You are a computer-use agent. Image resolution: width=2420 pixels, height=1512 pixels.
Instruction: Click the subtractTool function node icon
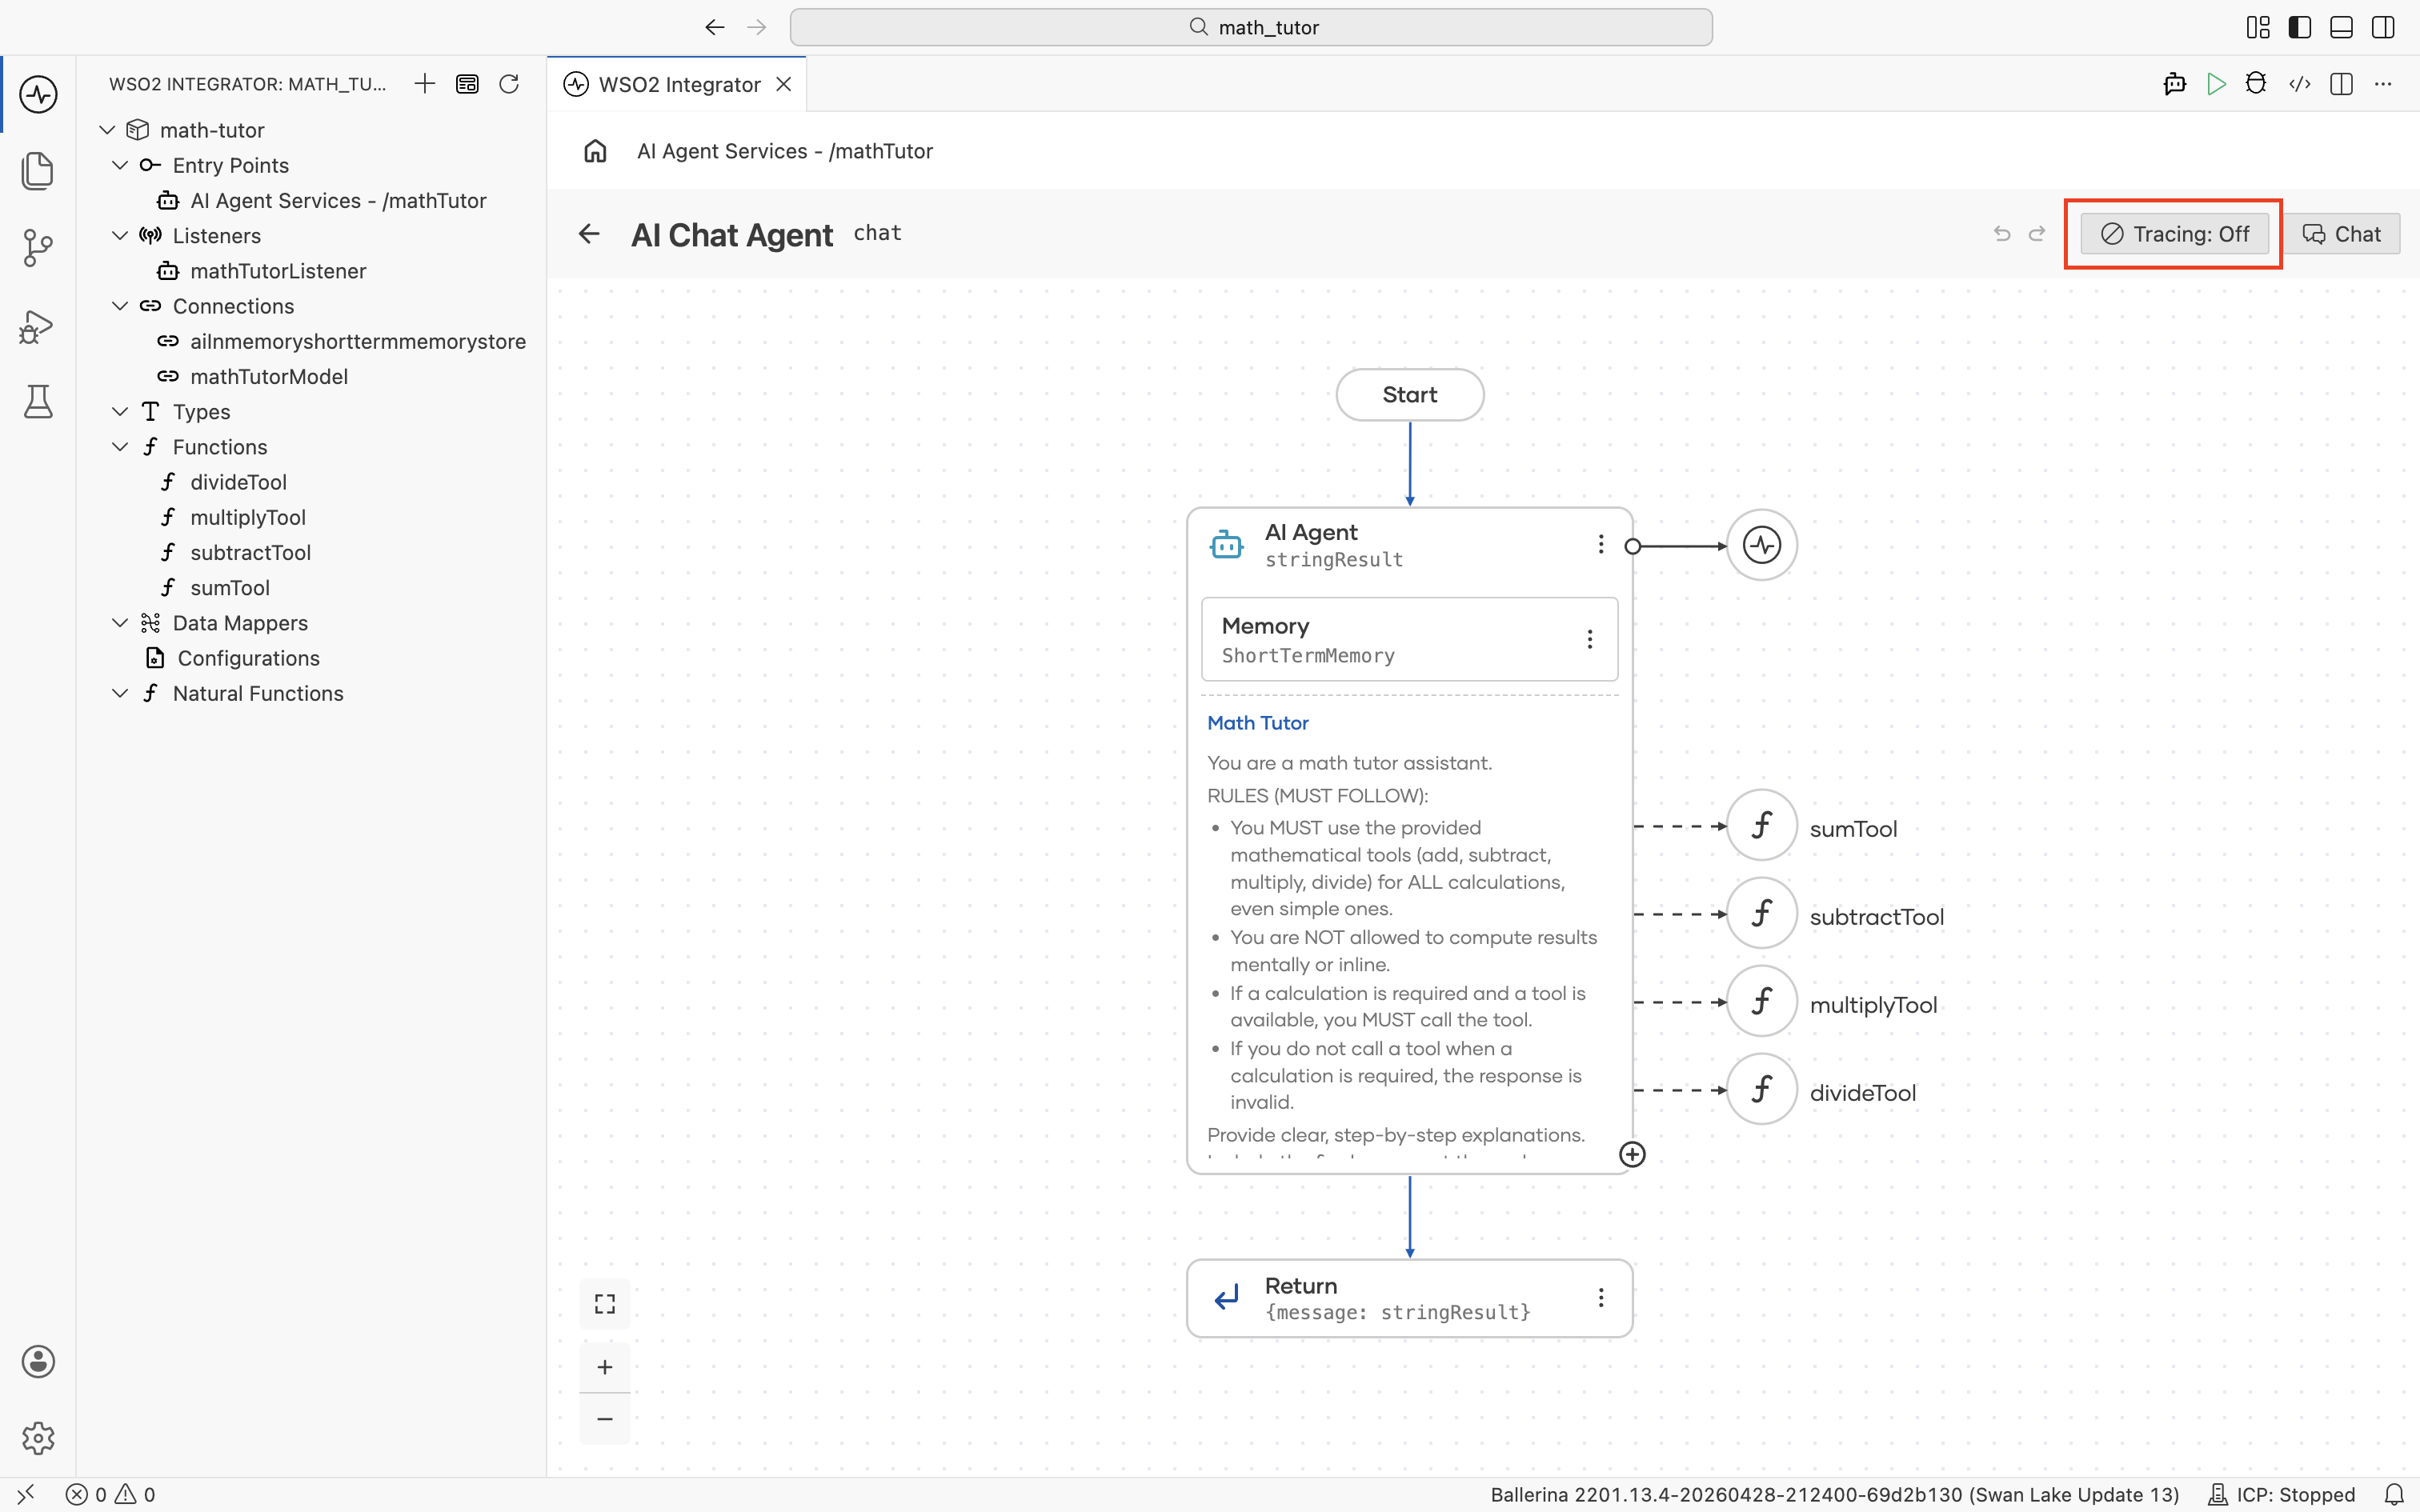pos(1762,914)
